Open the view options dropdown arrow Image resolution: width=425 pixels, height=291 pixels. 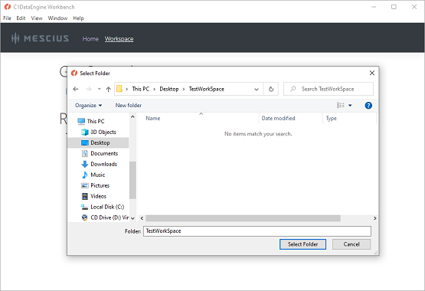point(350,106)
